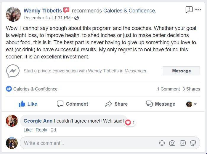Toggle Like on the post
Image resolution: width=207 pixels, height=154 pixels.
(x=28, y=104)
